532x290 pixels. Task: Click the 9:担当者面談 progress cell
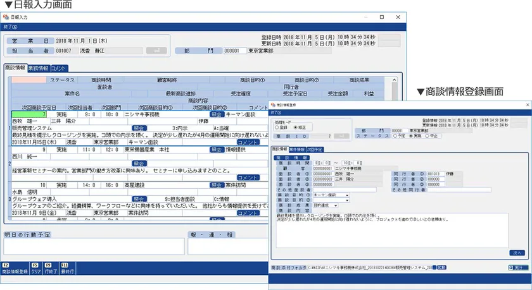(180, 199)
